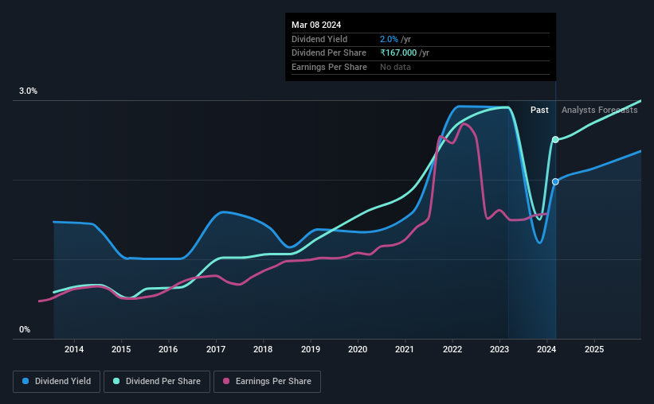654x404 pixels.
Task: Click the 2024 x-axis label
Action: tap(546, 349)
